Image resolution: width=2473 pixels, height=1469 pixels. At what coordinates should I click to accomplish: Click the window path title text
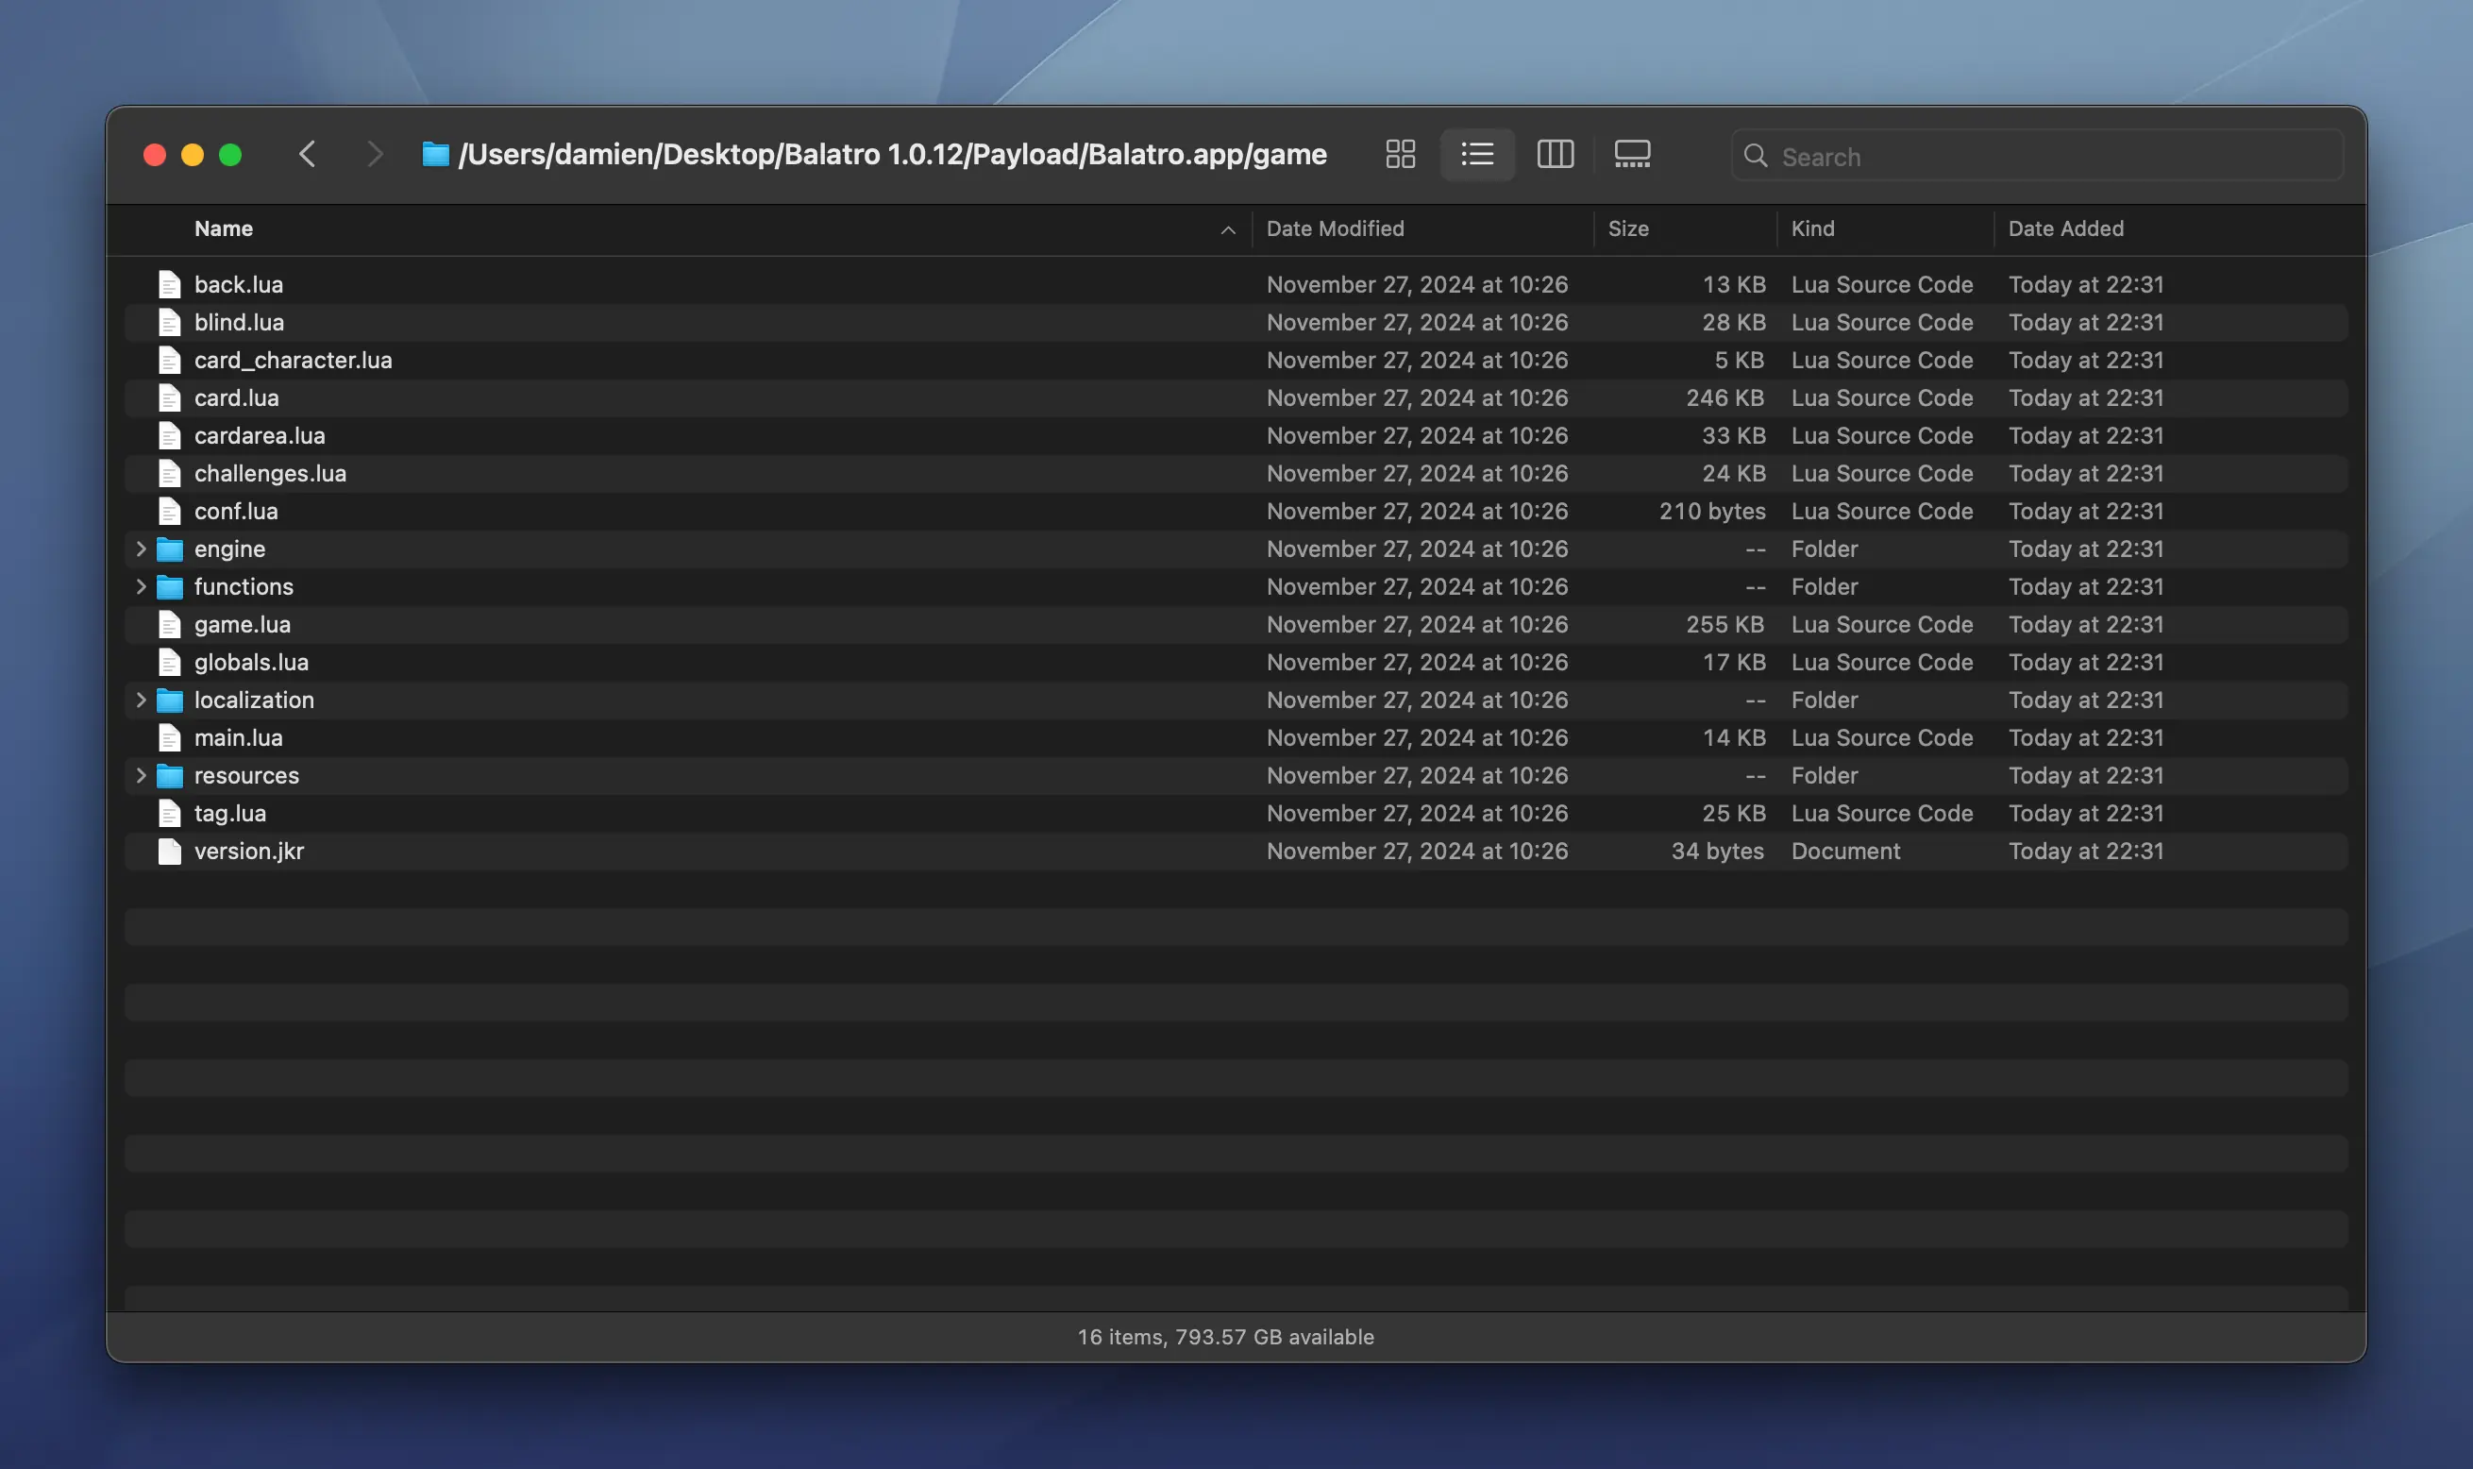coord(892,155)
